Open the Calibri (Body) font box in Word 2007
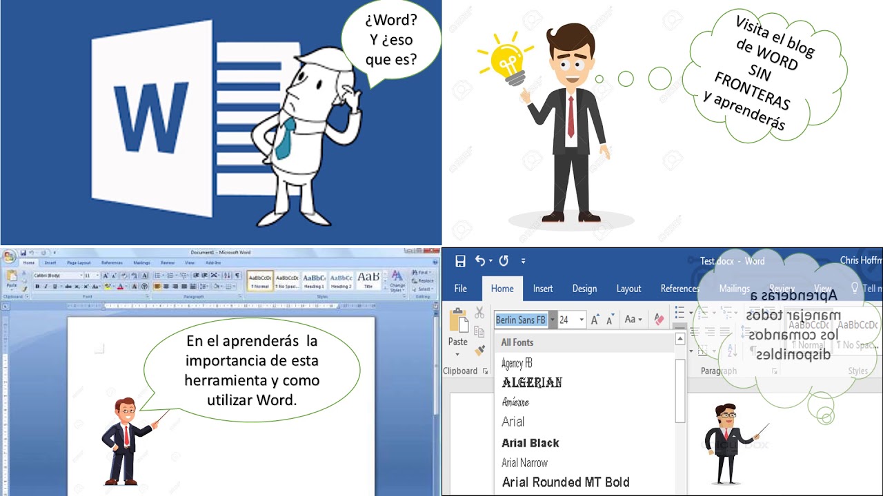Image resolution: width=883 pixels, height=496 pixels. coord(58,276)
